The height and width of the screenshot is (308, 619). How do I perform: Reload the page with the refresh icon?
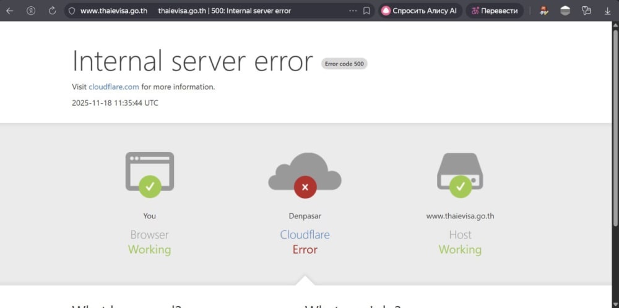[52, 11]
